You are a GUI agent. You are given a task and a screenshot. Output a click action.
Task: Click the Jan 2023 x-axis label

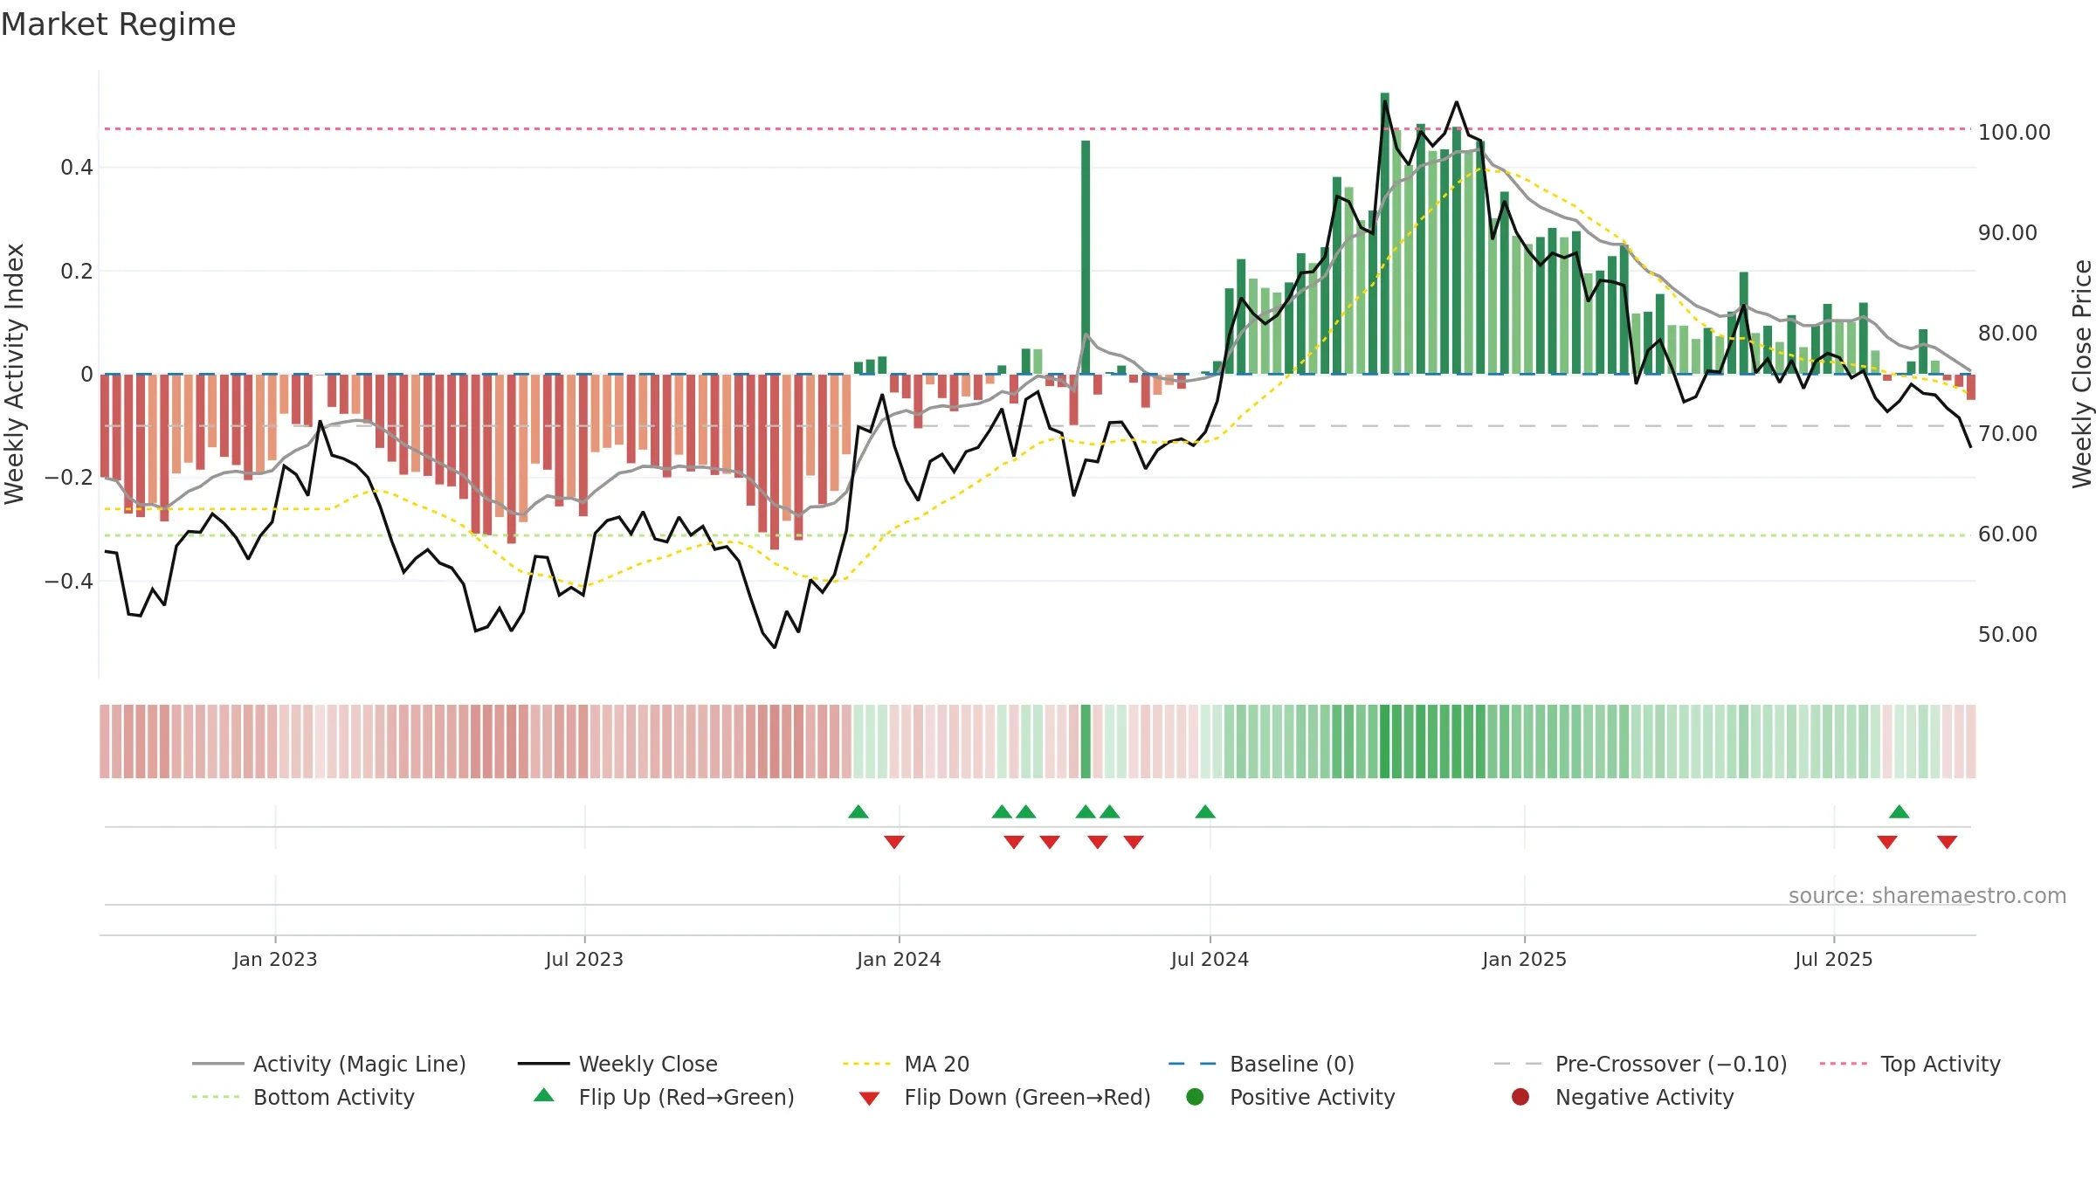[275, 959]
